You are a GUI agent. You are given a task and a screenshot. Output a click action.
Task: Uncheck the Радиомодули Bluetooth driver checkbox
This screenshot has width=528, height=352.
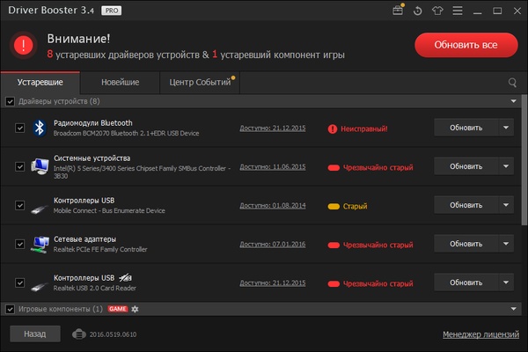[x=20, y=128]
